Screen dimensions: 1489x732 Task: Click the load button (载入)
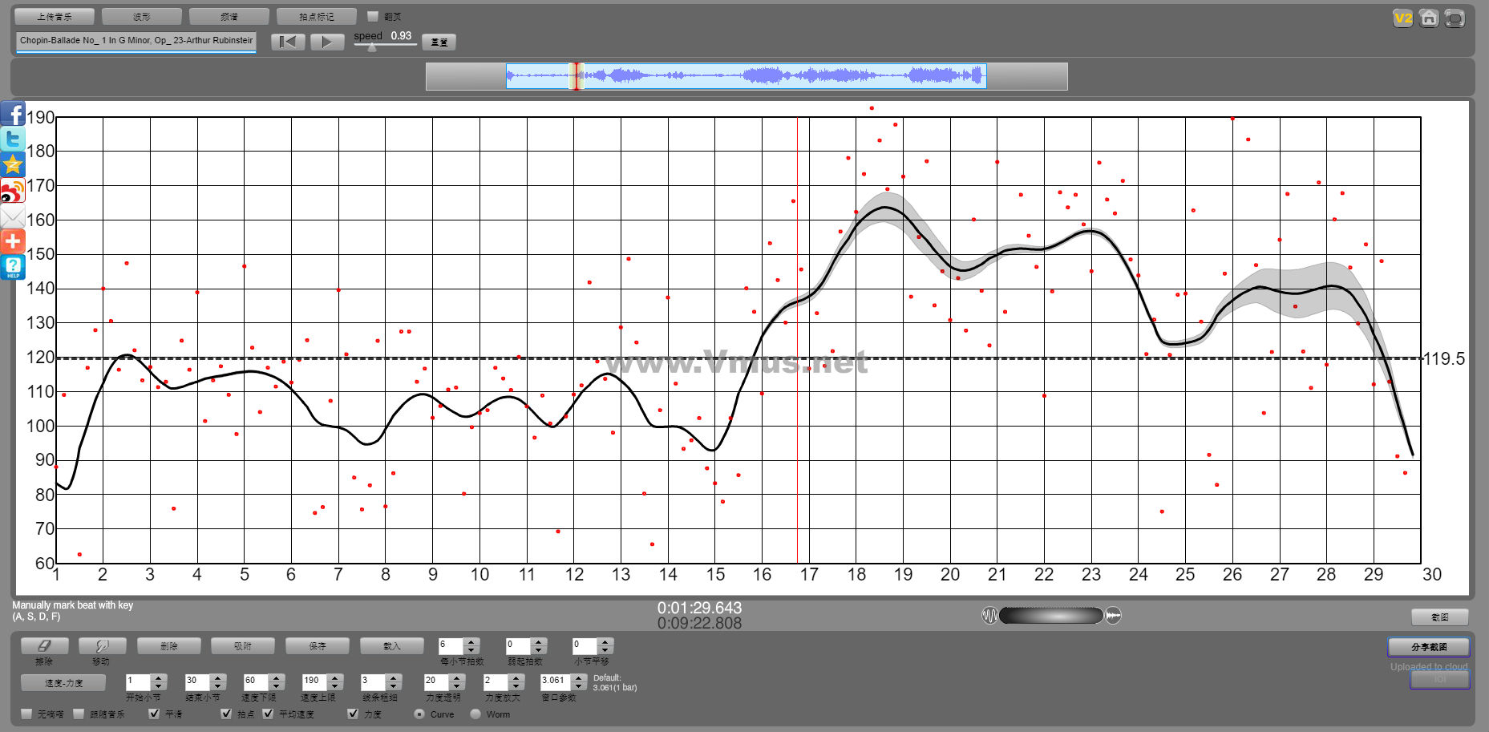coord(391,645)
